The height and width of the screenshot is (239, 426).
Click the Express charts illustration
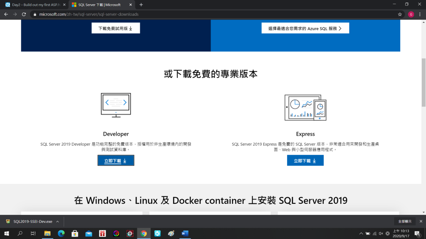tap(305, 107)
